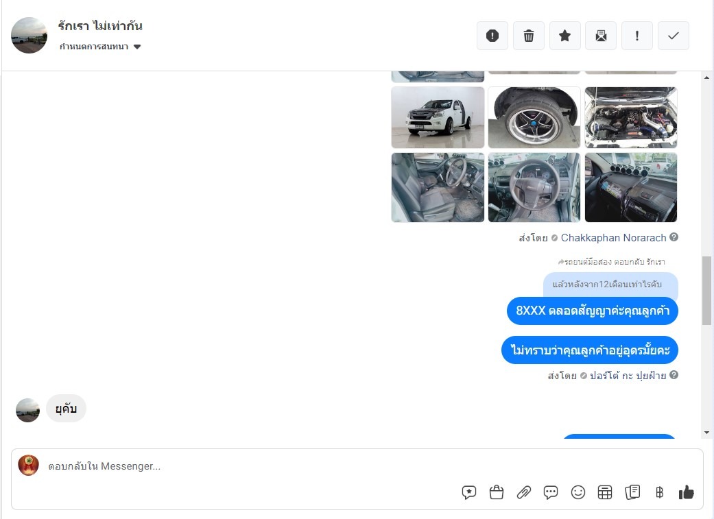Star this conversation as follow up
This screenshot has height=519, width=714.
tap(564, 36)
